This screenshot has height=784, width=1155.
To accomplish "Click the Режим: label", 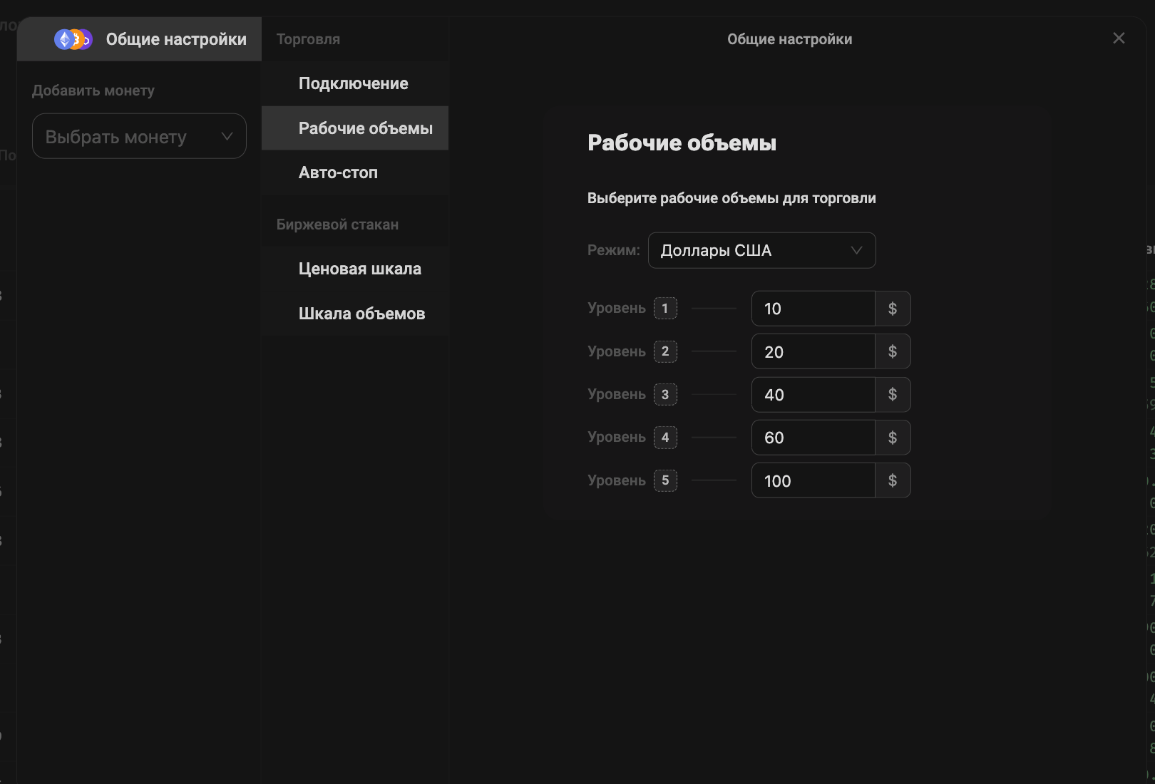I will click(x=614, y=250).
